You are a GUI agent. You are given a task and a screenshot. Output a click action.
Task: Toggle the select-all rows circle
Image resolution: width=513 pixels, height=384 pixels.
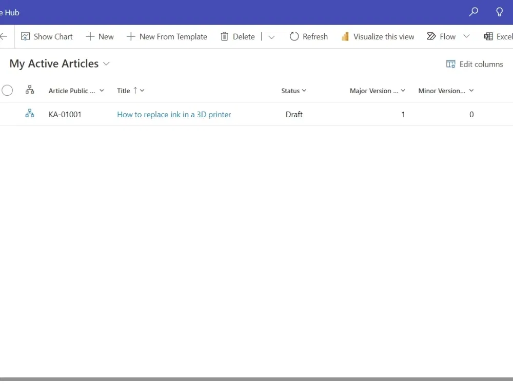(x=7, y=91)
